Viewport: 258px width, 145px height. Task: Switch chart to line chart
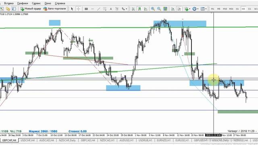click(146, 9)
